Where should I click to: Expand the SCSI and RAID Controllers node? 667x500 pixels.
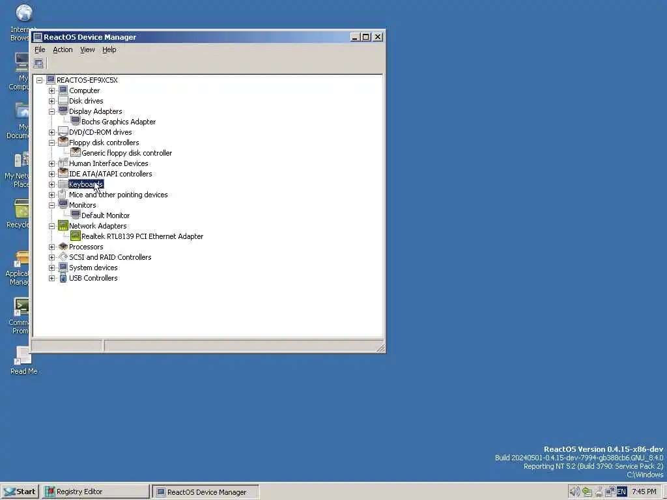pos(52,257)
